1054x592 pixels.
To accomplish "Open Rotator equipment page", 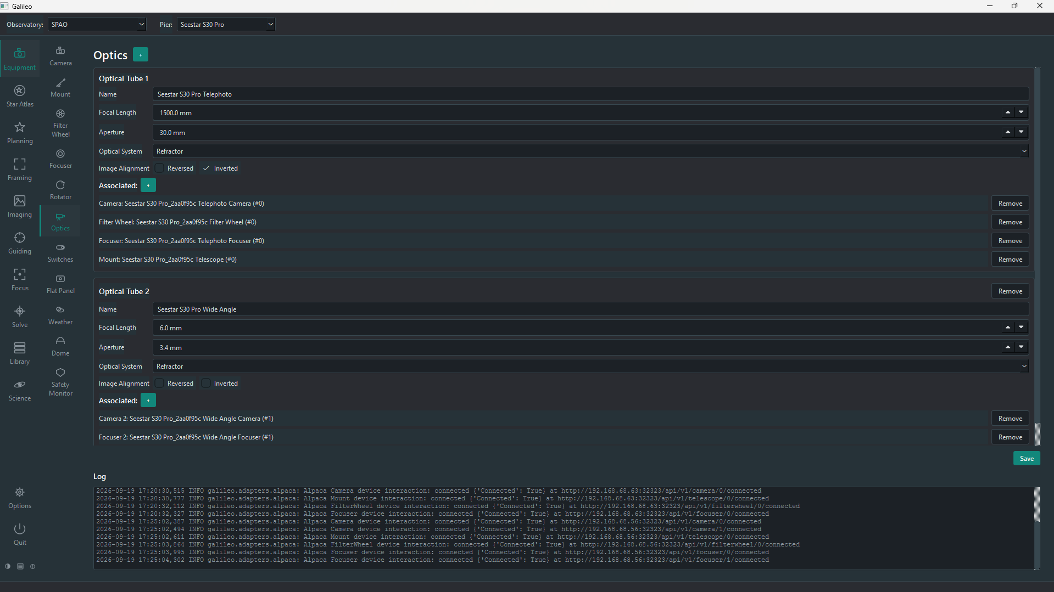I will click(60, 190).
